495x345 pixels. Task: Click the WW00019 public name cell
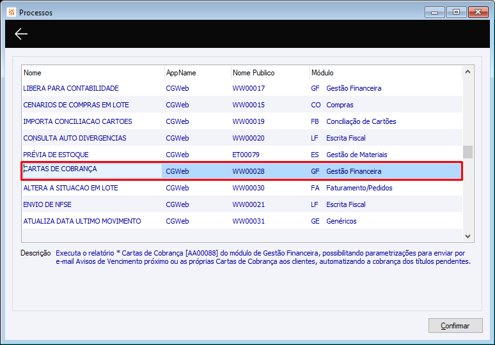[x=248, y=121]
